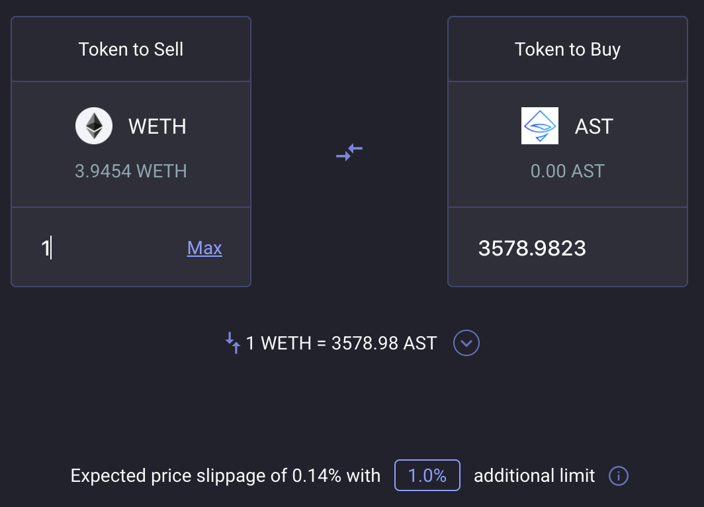Edit the 1.0% additional slippage limit box
704x507 pixels.
427,476
